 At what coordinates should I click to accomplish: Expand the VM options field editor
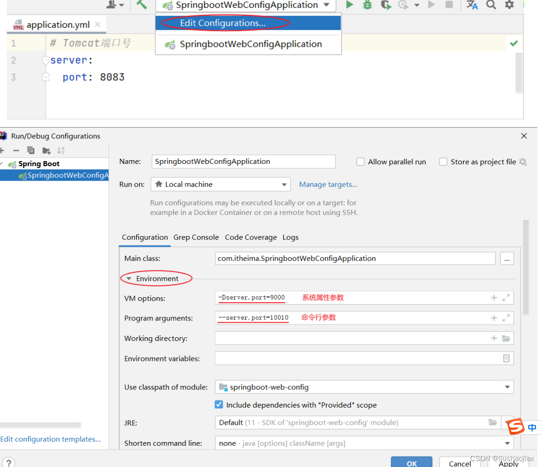coord(506,298)
